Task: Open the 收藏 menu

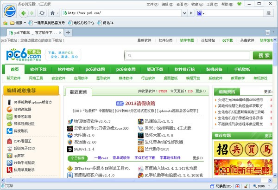Action: coord(197,4)
